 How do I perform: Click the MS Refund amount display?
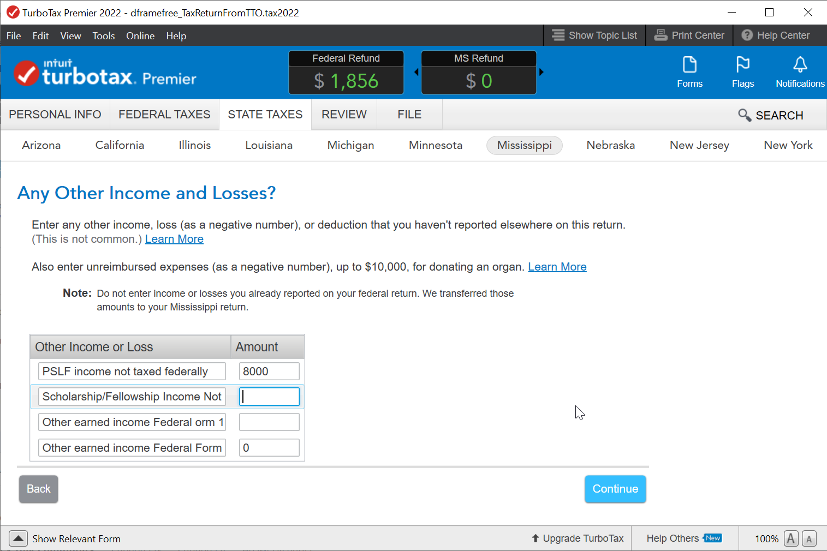pyautogui.click(x=479, y=81)
